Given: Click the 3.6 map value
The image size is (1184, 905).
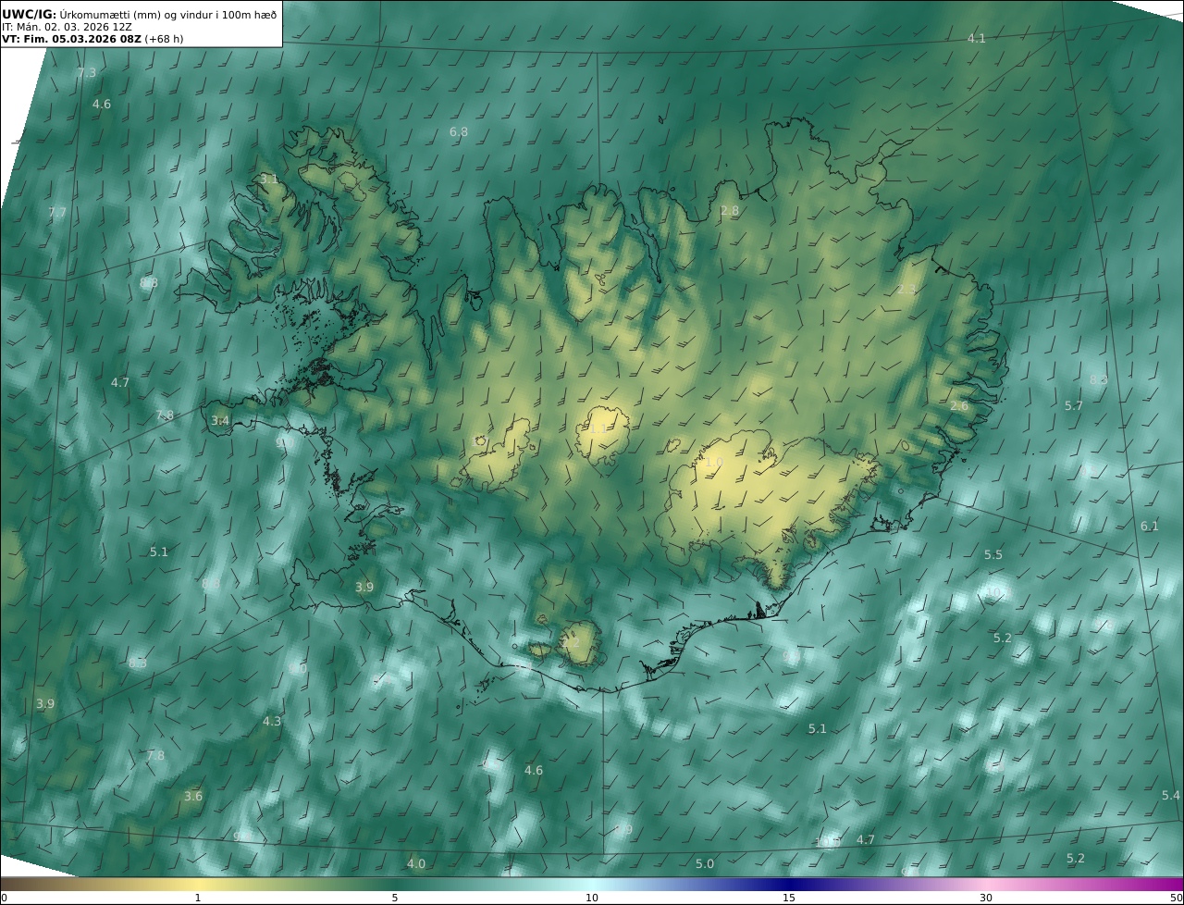Looking at the screenshot, I should (193, 797).
